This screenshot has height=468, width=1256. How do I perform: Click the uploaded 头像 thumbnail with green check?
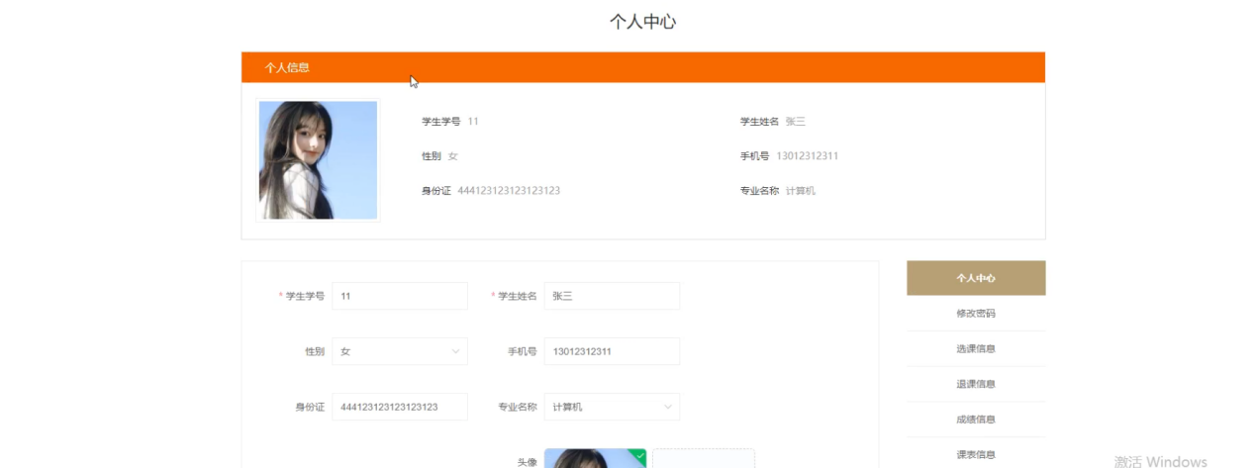click(x=595, y=458)
